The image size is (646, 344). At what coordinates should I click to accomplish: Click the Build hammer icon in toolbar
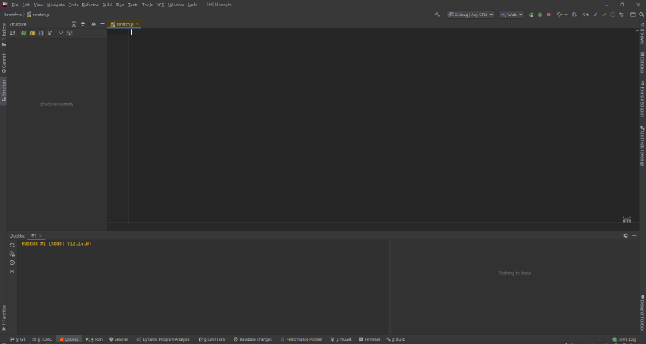click(437, 15)
